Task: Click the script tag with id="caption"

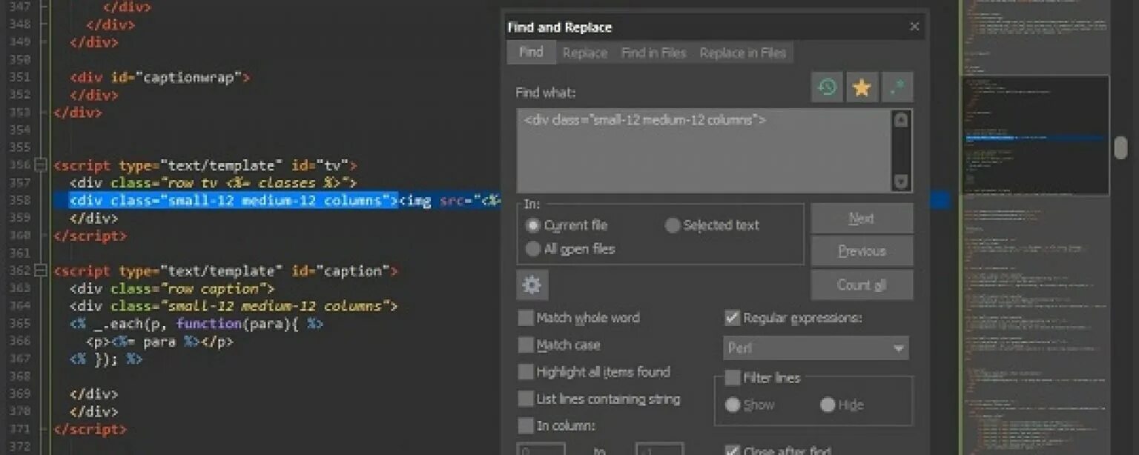Action: (x=225, y=270)
